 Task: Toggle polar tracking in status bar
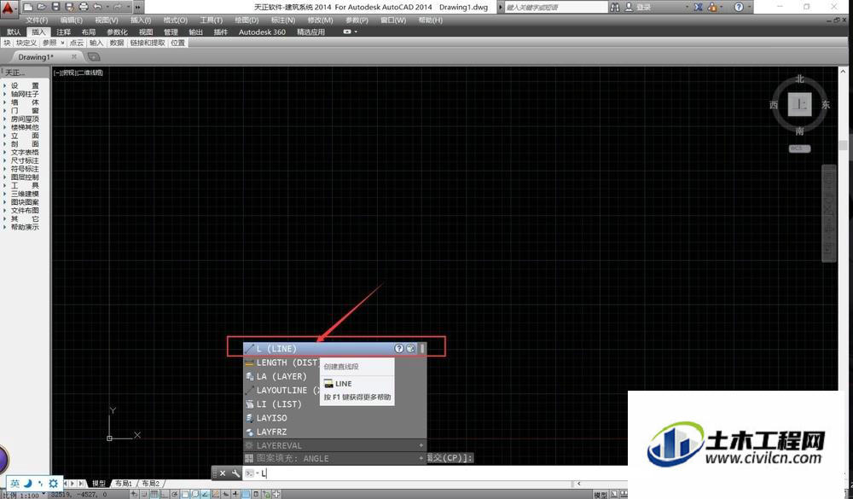[175, 494]
